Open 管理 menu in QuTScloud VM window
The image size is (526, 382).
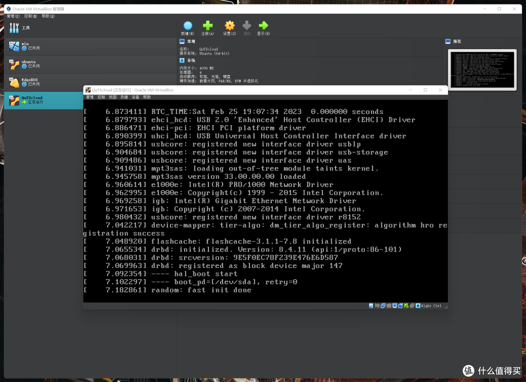tap(90, 97)
